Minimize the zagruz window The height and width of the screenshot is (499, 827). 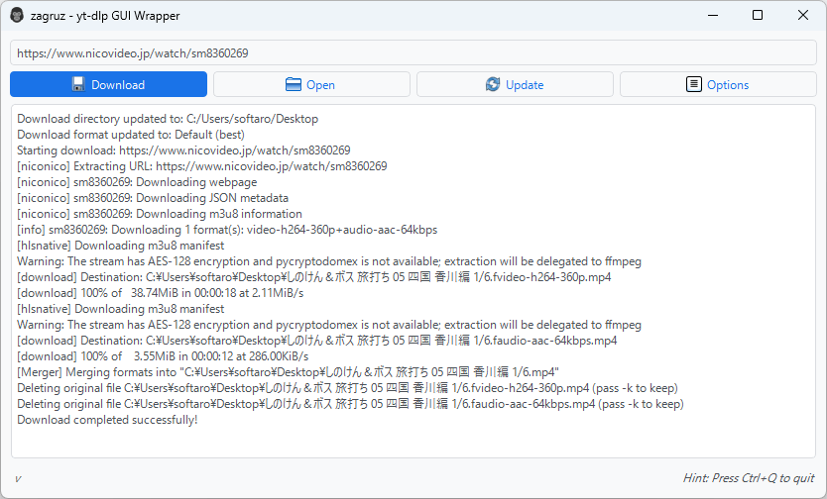[713, 15]
